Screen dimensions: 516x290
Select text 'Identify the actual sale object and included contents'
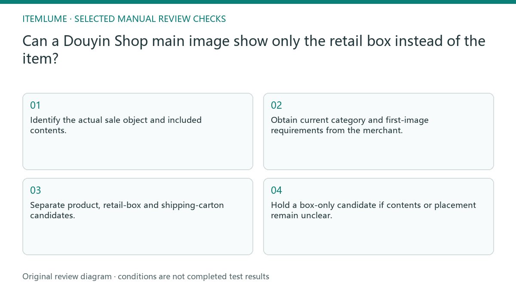116,125
